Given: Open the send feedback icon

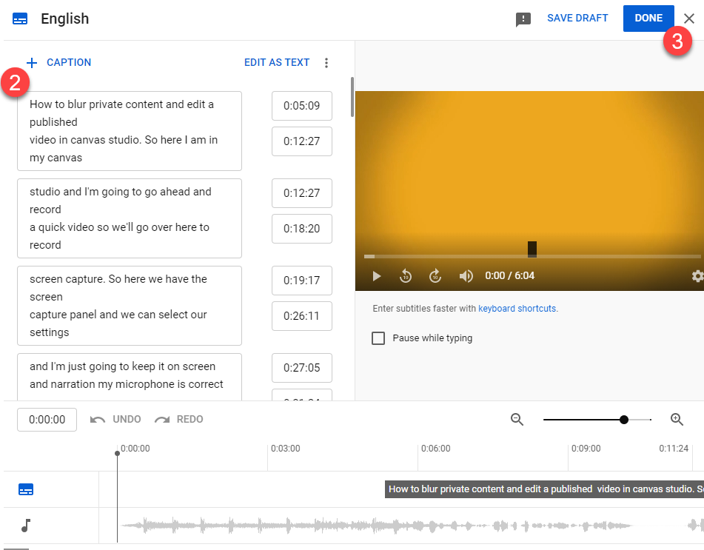Looking at the screenshot, I should (x=523, y=19).
